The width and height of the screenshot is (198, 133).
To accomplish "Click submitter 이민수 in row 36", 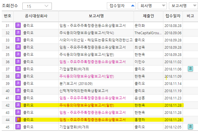I will (x=140, y=62).
